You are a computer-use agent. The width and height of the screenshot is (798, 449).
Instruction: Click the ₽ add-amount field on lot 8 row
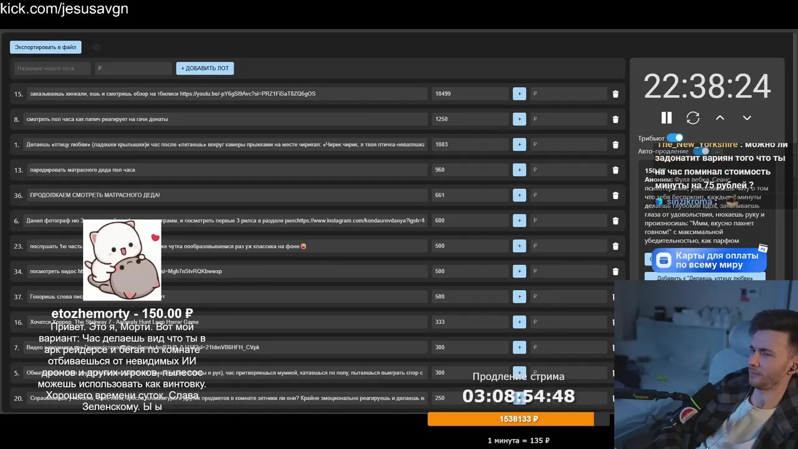569,119
